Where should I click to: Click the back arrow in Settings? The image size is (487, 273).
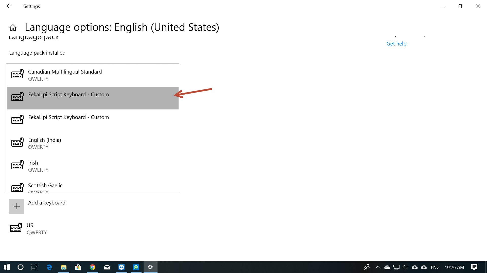coord(9,6)
